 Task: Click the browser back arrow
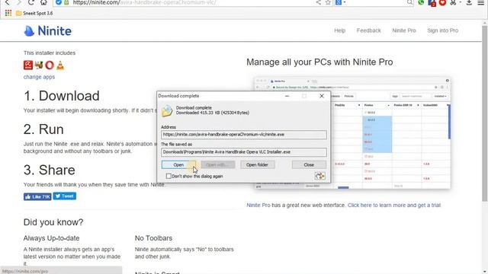pos(7,2)
